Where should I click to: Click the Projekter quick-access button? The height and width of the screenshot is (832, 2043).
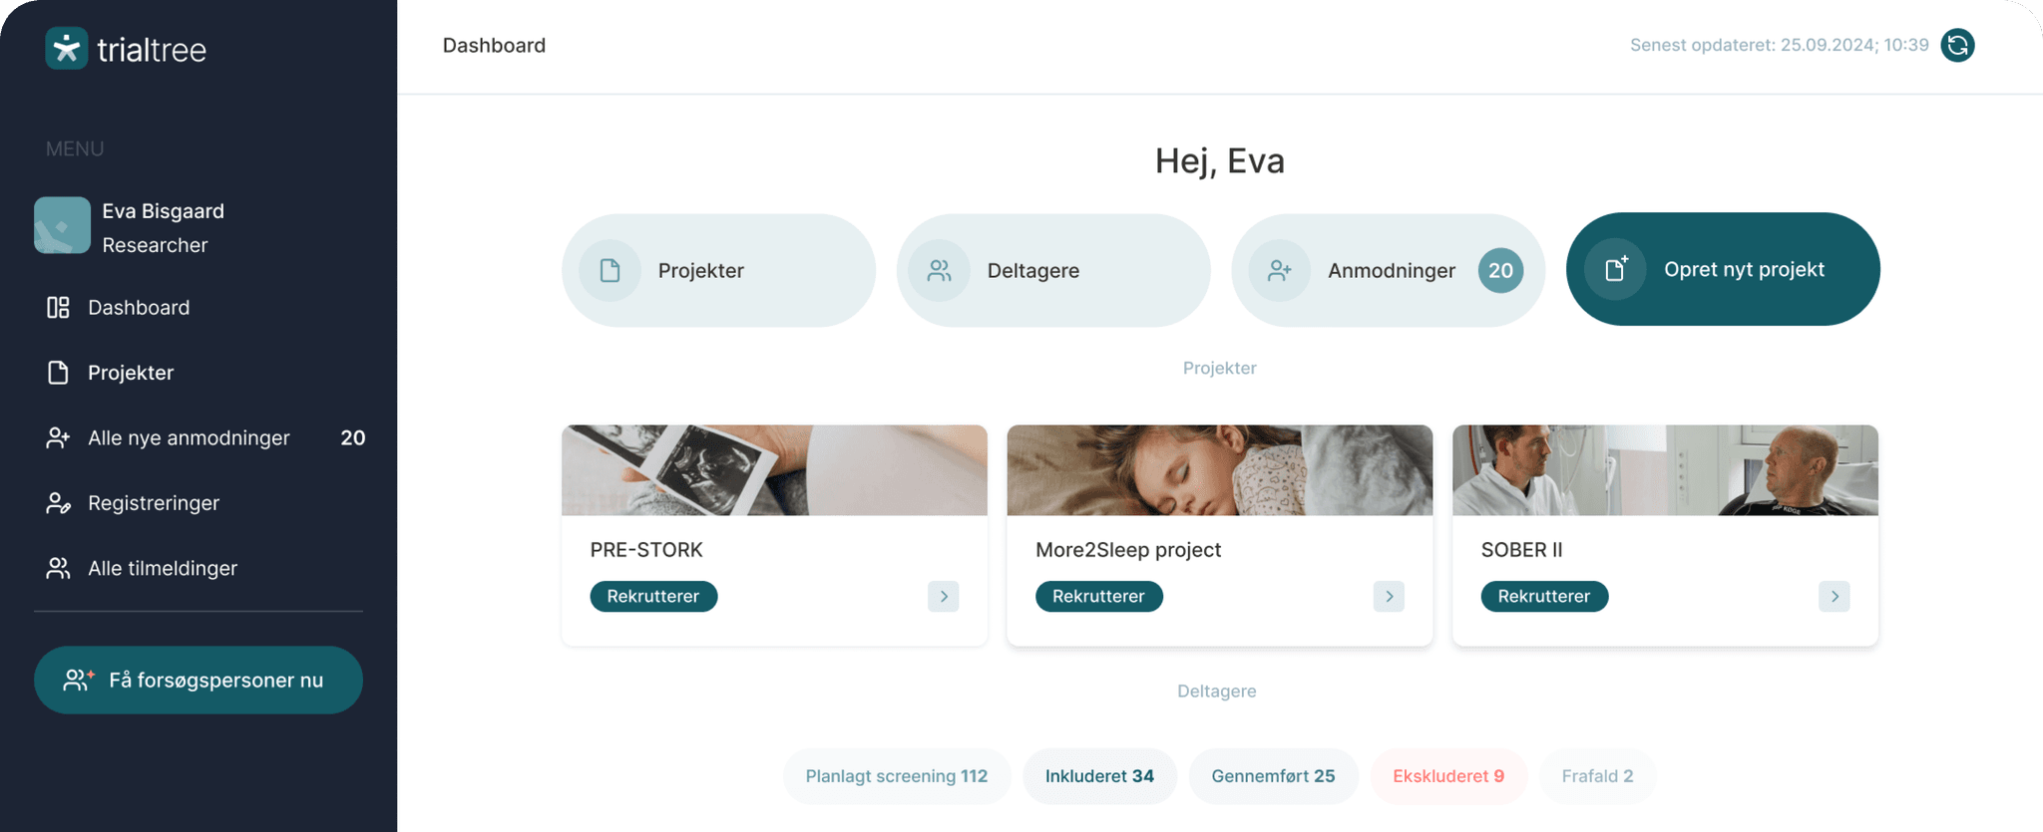718,270
